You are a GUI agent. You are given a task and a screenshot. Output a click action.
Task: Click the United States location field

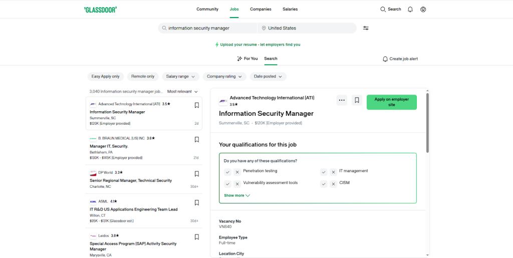click(x=307, y=28)
